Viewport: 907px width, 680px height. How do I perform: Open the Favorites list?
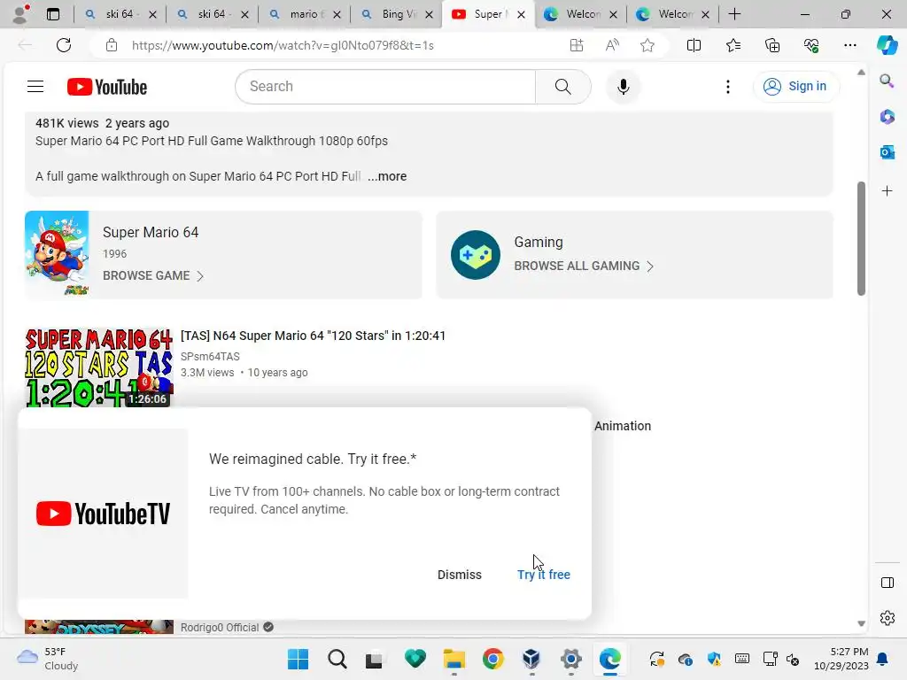pos(733,45)
